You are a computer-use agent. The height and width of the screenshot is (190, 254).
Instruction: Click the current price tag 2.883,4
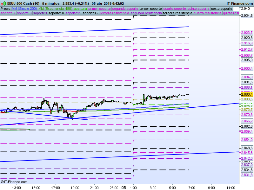click(x=247, y=94)
